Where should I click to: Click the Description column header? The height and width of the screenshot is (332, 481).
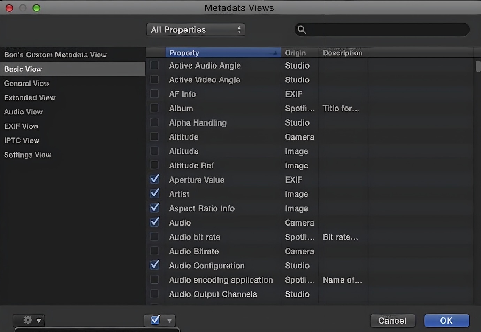click(x=343, y=53)
